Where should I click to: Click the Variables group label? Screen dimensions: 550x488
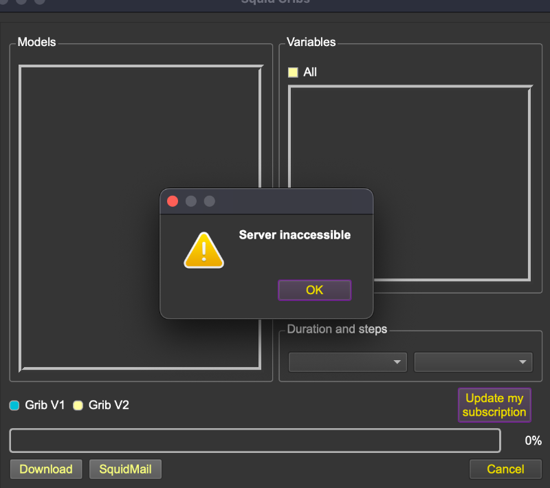point(311,42)
